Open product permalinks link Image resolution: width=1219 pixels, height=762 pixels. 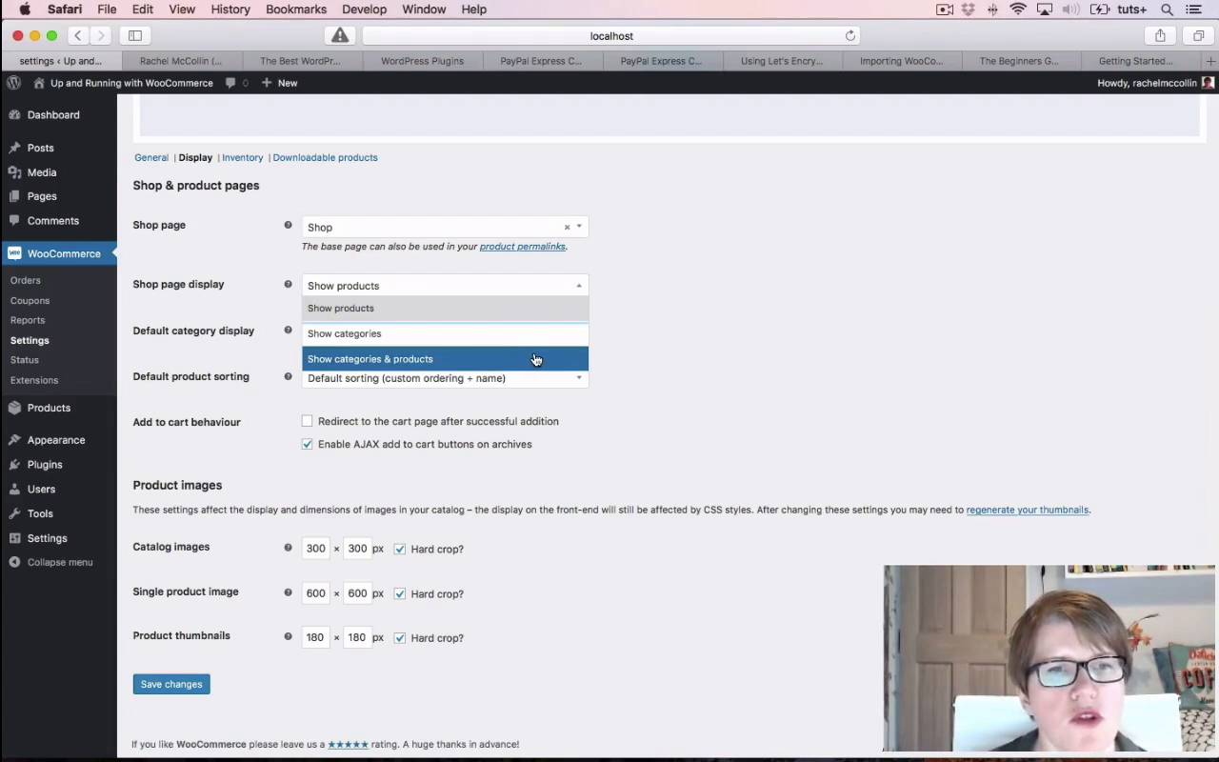522,247
